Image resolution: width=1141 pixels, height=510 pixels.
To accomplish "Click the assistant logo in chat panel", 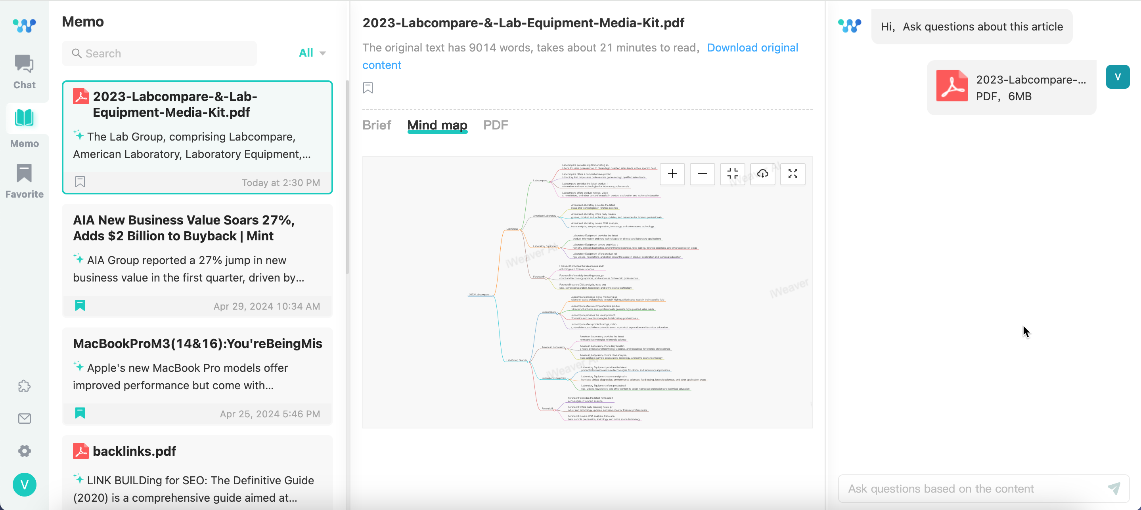I will coord(850,25).
